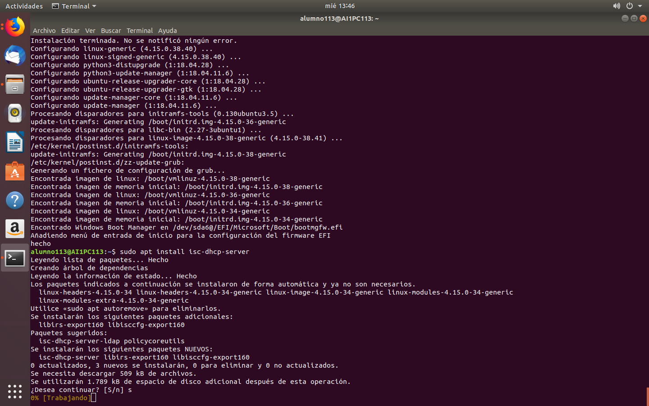Click the terminal cursor at the prompt
Screen dimensions: 649x406
point(93,398)
